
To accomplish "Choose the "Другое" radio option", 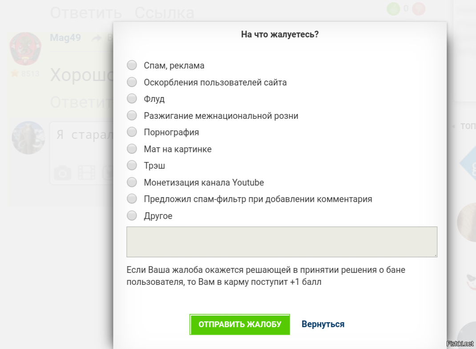I will [132, 215].
